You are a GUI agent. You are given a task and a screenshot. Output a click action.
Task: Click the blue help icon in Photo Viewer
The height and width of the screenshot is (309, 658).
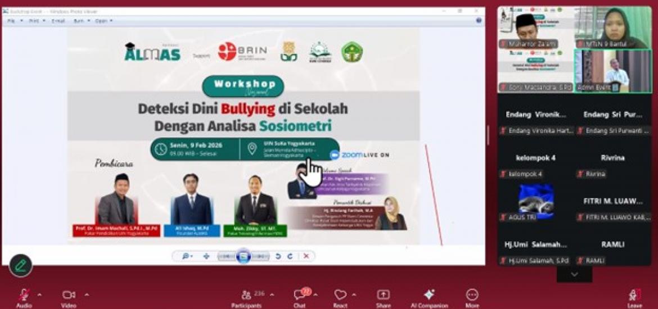[479, 20]
